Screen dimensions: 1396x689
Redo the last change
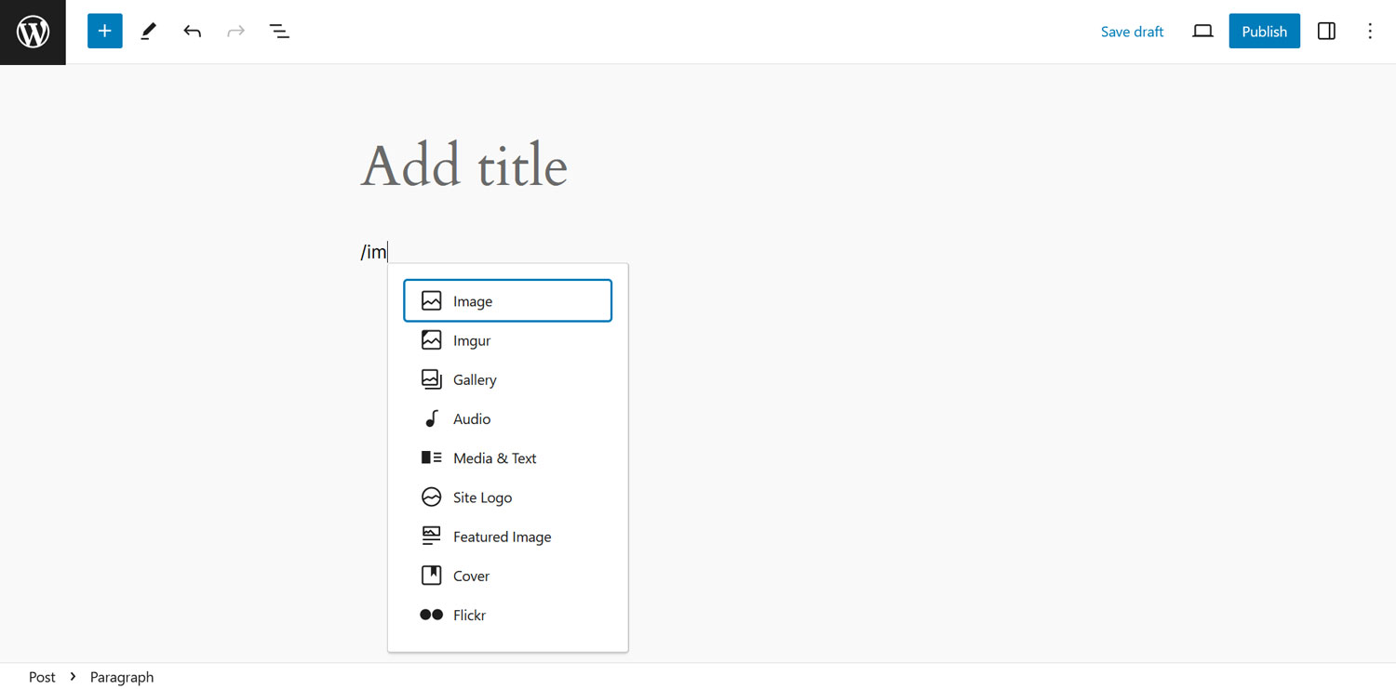235,31
